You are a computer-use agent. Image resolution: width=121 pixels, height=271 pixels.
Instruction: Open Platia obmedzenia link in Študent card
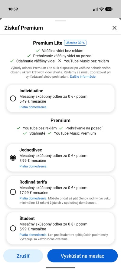(33, 235)
